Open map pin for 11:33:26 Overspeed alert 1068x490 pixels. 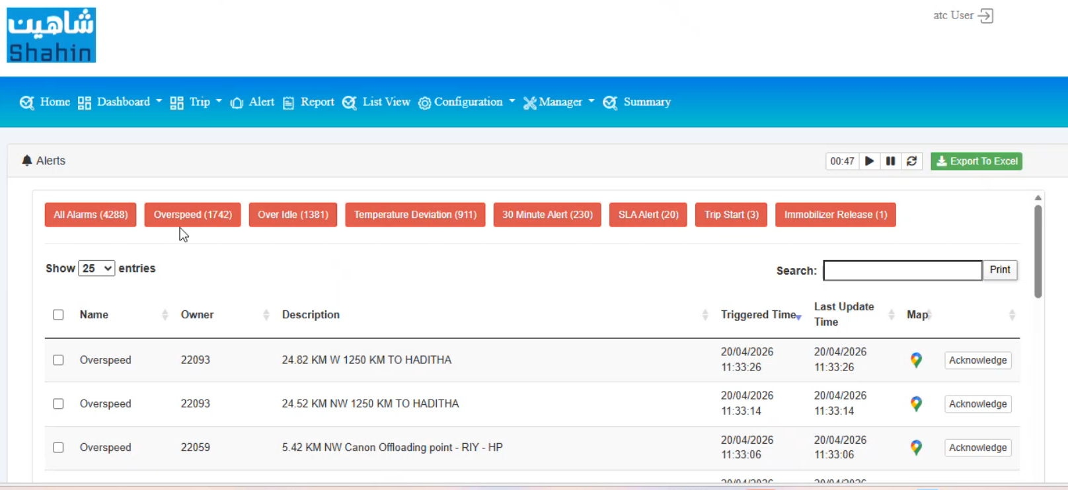(916, 360)
